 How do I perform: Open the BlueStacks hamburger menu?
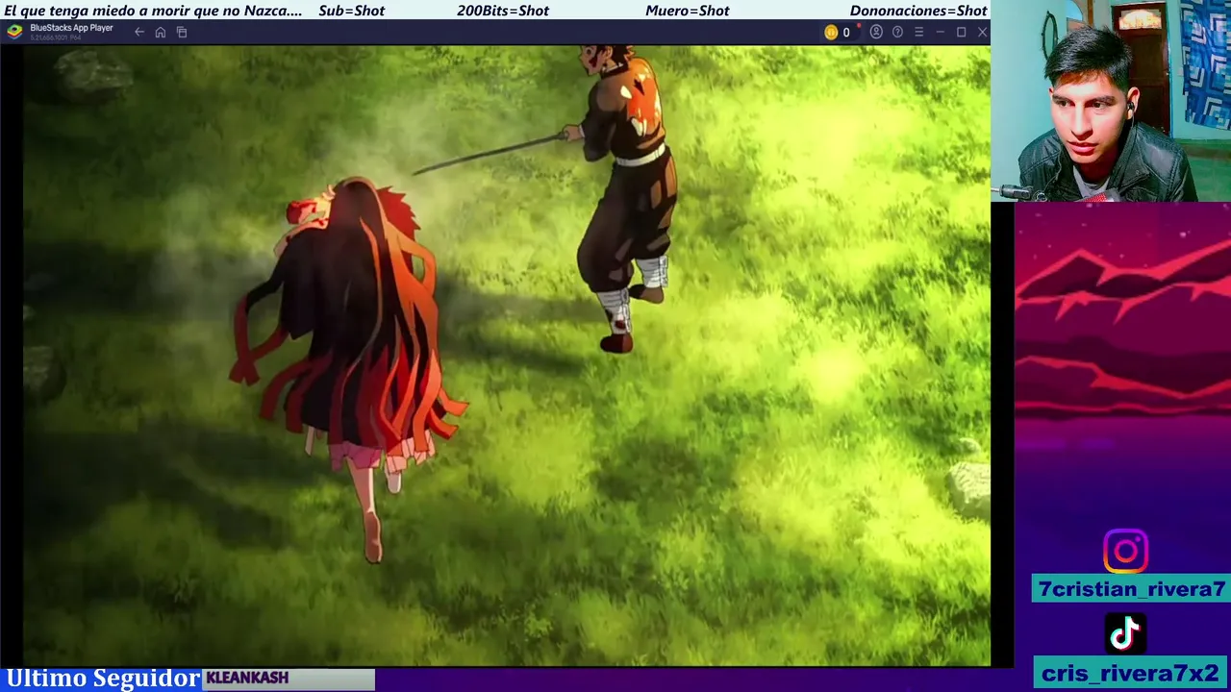(918, 32)
